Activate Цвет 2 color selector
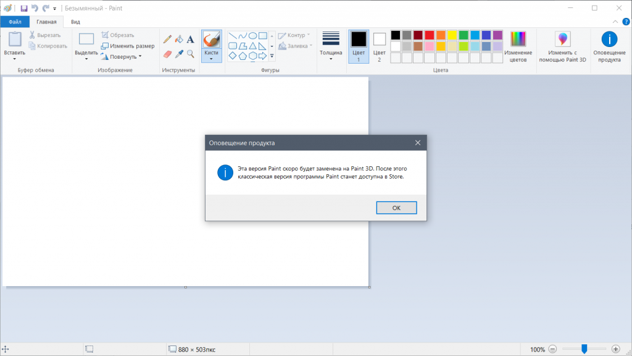This screenshot has height=356, width=632. [x=380, y=46]
